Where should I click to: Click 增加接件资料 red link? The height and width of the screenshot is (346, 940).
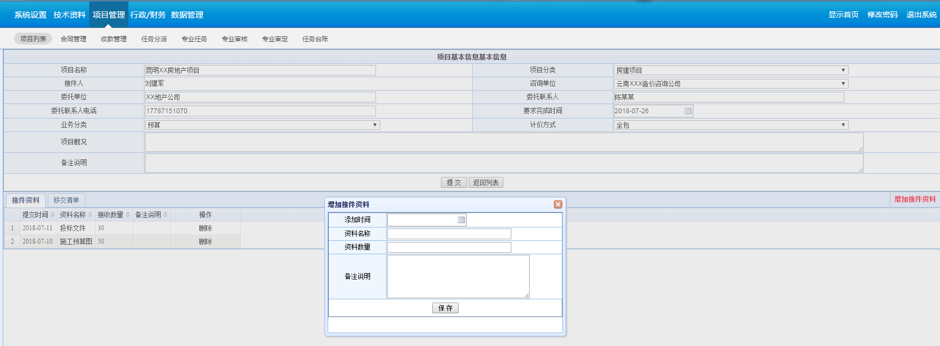pyautogui.click(x=914, y=200)
